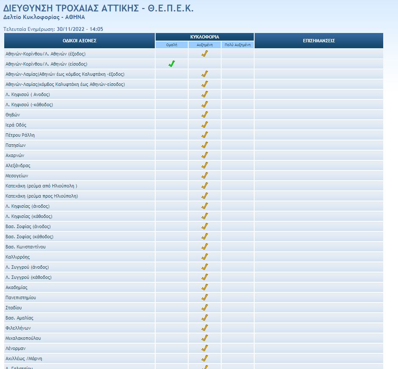Select the Ομαλή column subheader
This screenshot has width=398, height=369.
pos(172,44)
